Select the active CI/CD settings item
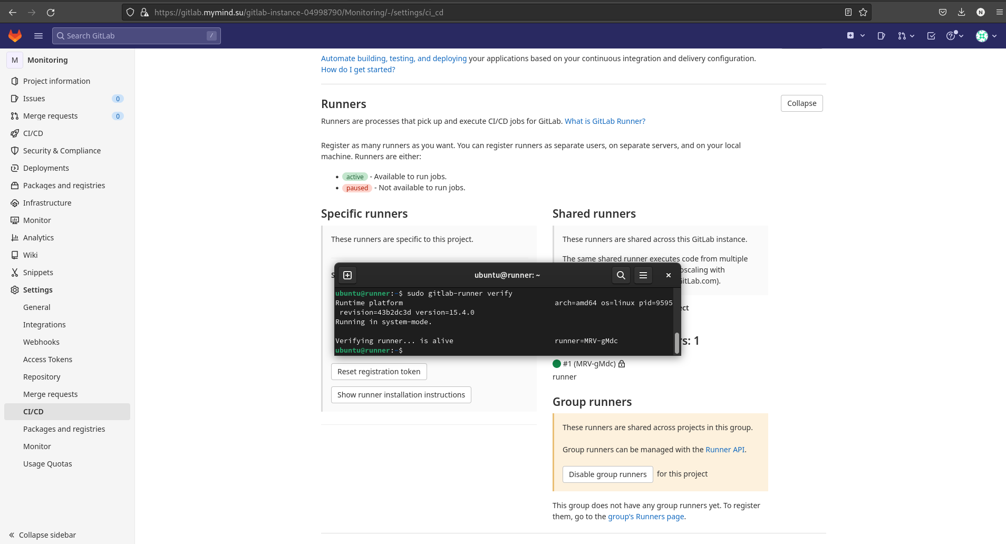The width and height of the screenshot is (1006, 544). point(67,412)
